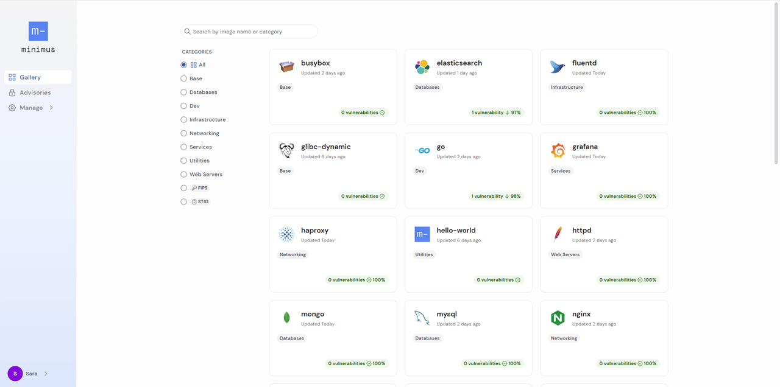The width and height of the screenshot is (780, 387).
Task: Open the Manage menu item
Action: pyautogui.click(x=38, y=108)
